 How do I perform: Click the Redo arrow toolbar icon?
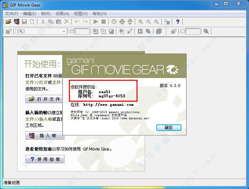pos(85,22)
